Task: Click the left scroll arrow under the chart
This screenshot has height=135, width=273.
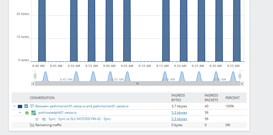Action: [33, 84]
